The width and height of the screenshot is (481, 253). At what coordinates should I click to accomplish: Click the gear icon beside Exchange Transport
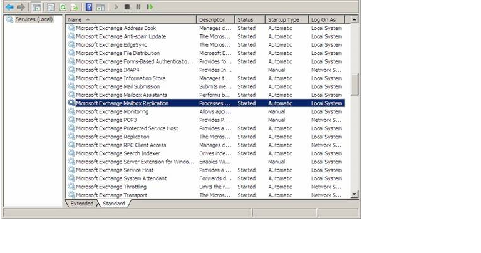tap(71, 195)
